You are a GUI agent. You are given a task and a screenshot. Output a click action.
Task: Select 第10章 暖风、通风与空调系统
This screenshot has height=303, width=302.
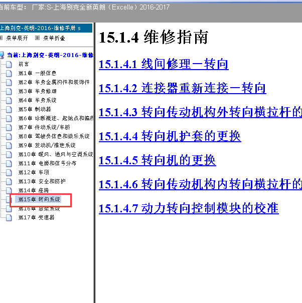[x=56, y=154]
